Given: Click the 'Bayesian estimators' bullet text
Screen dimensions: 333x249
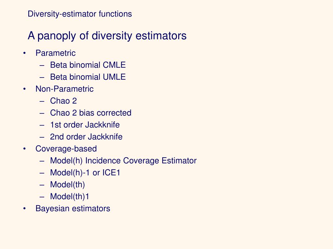Looking at the screenshot, I should (73, 209).
